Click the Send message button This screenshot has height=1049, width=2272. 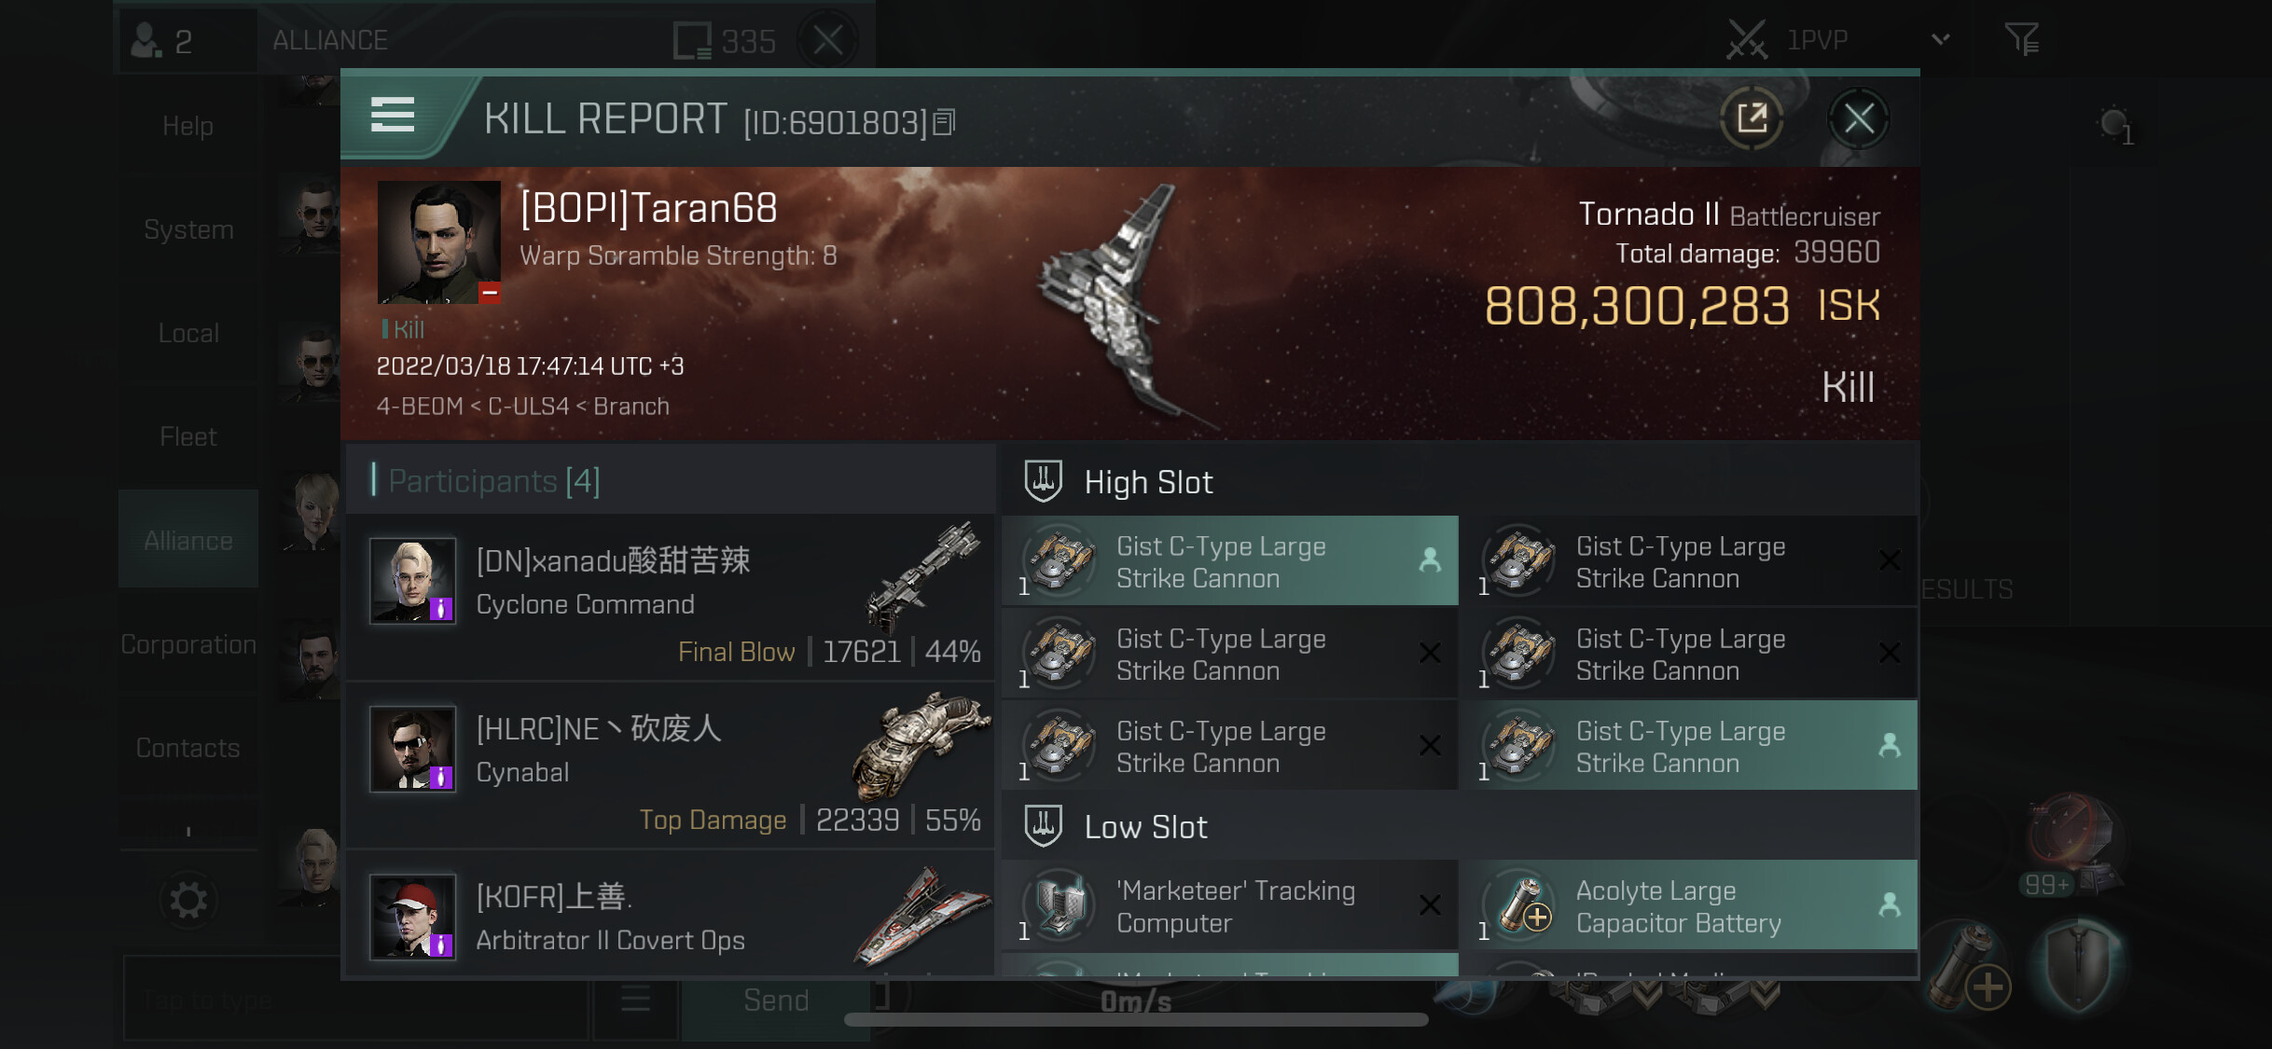click(775, 1001)
